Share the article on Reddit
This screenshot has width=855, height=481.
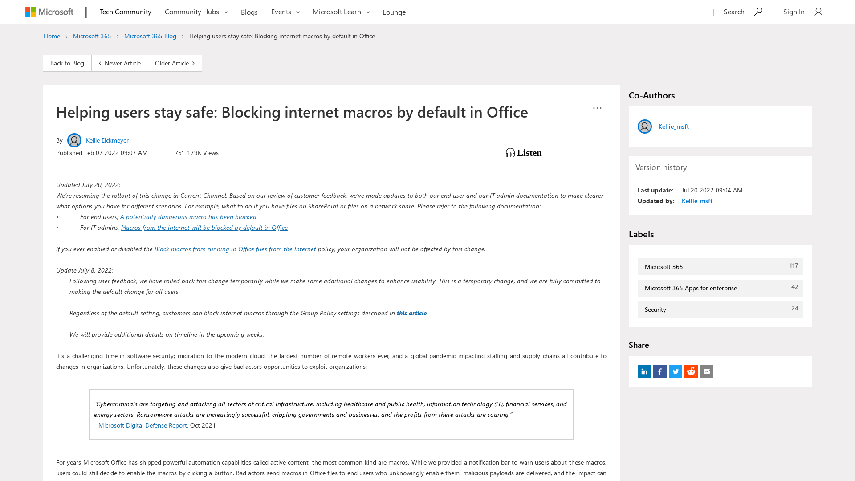(x=691, y=371)
